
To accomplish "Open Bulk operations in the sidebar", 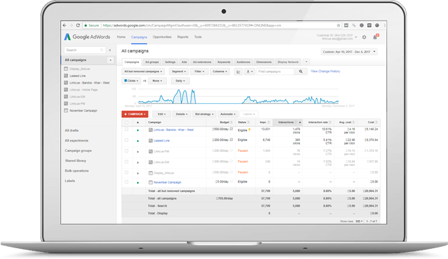I will point(77,171).
